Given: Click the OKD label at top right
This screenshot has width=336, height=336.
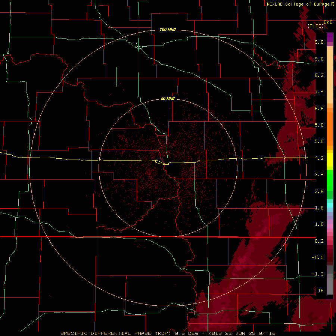Looking at the screenshot, I should coord(328,22).
